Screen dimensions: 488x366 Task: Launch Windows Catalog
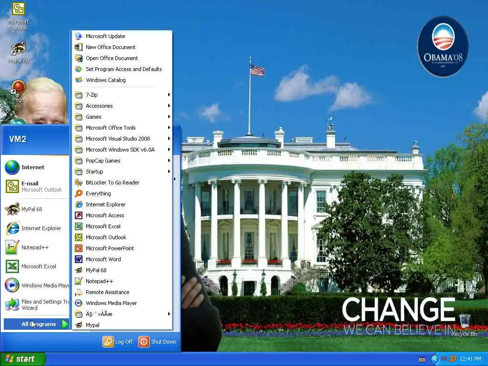pos(122,80)
